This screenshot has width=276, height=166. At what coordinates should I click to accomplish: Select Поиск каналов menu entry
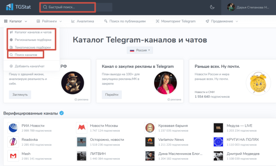click(x=26, y=55)
